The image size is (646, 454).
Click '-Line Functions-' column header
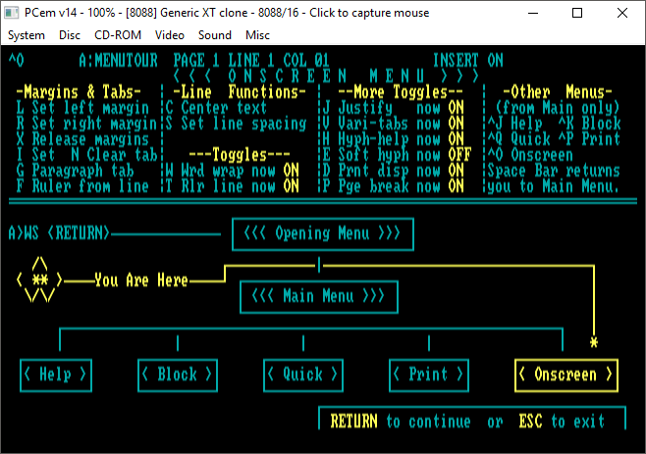[x=240, y=92]
